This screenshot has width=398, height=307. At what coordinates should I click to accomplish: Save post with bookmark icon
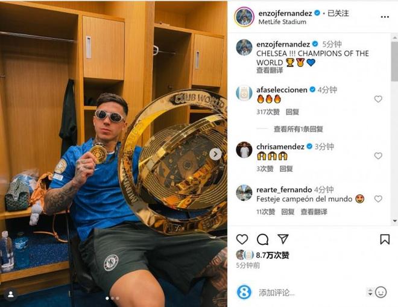click(x=385, y=239)
